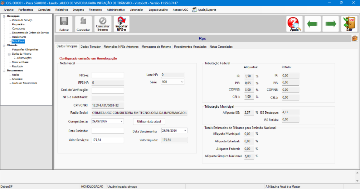Select Ordem de Serviço in tree
This screenshot has width=360, height=189.
(x=22, y=20)
